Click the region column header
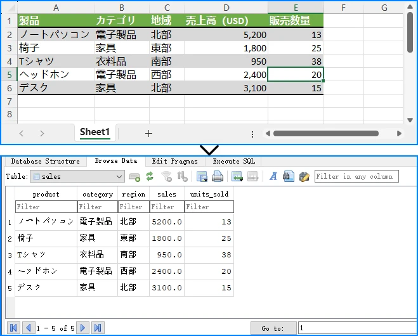The image size is (418, 336). 134,194
